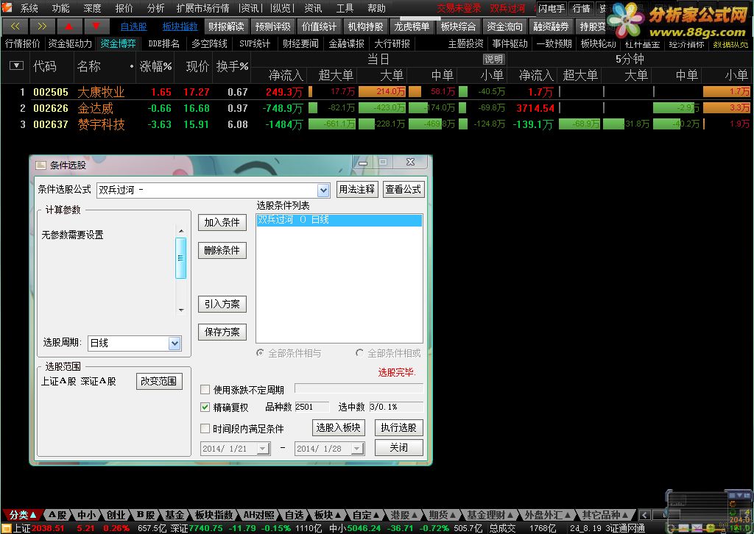The image size is (754, 534).
Task: Open the end date 2014/1/28 dropdown
Action: (x=357, y=449)
